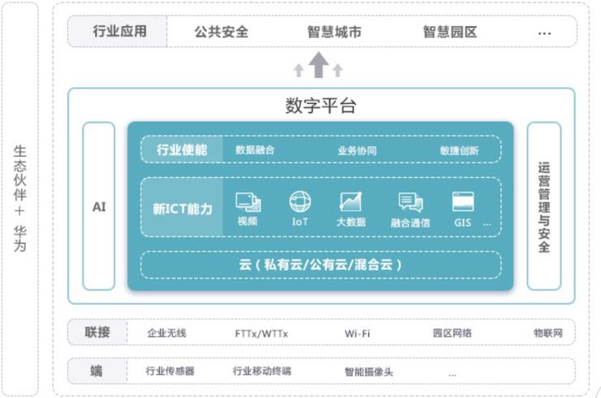Viewport: 601px width, 398px height.
Task: Select 智慧园区 text
Action: pos(450,32)
